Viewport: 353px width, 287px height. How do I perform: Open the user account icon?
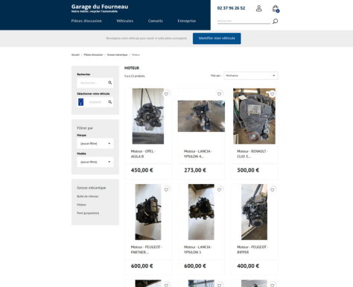(x=258, y=8)
